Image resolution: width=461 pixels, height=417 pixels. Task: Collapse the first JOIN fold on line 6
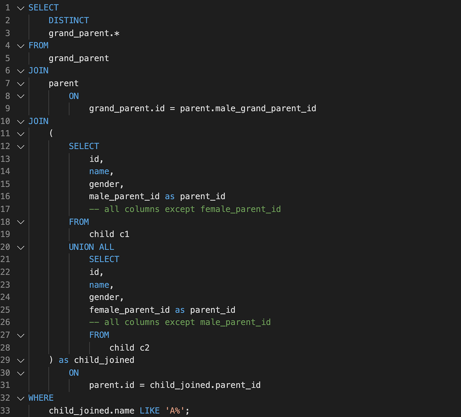pos(20,71)
